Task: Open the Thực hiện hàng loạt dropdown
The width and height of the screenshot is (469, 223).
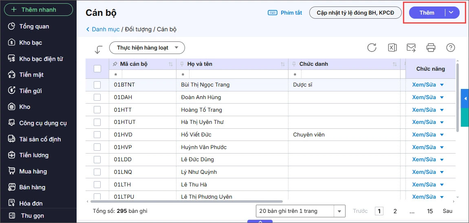Action: [147, 48]
